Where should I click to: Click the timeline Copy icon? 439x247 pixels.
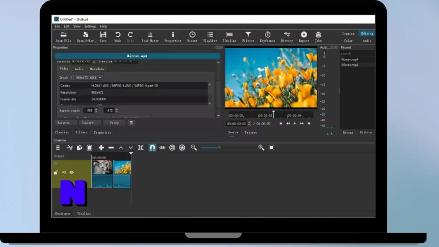(79, 148)
